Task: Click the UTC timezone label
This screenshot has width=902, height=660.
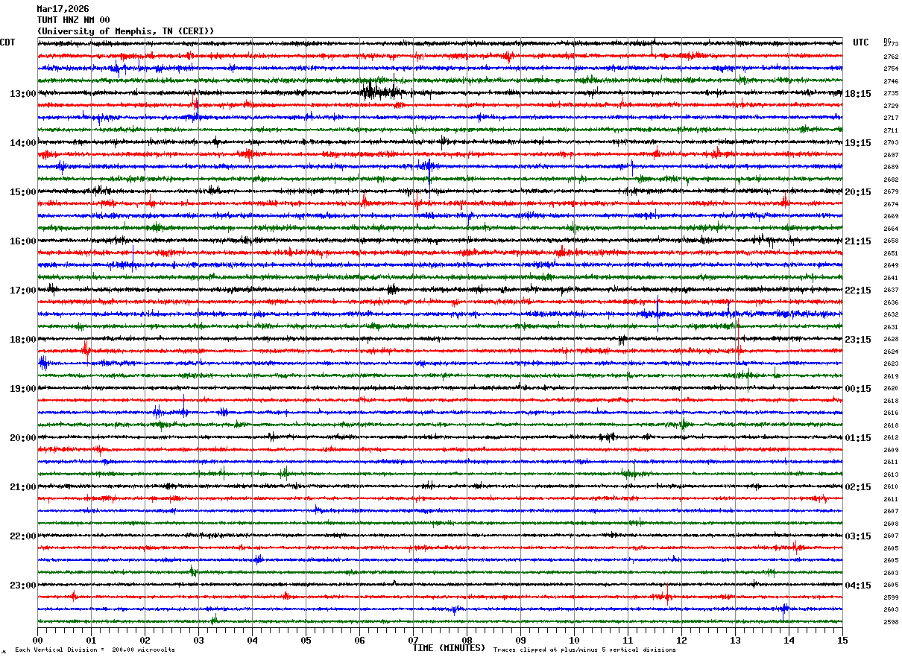Action: click(861, 42)
